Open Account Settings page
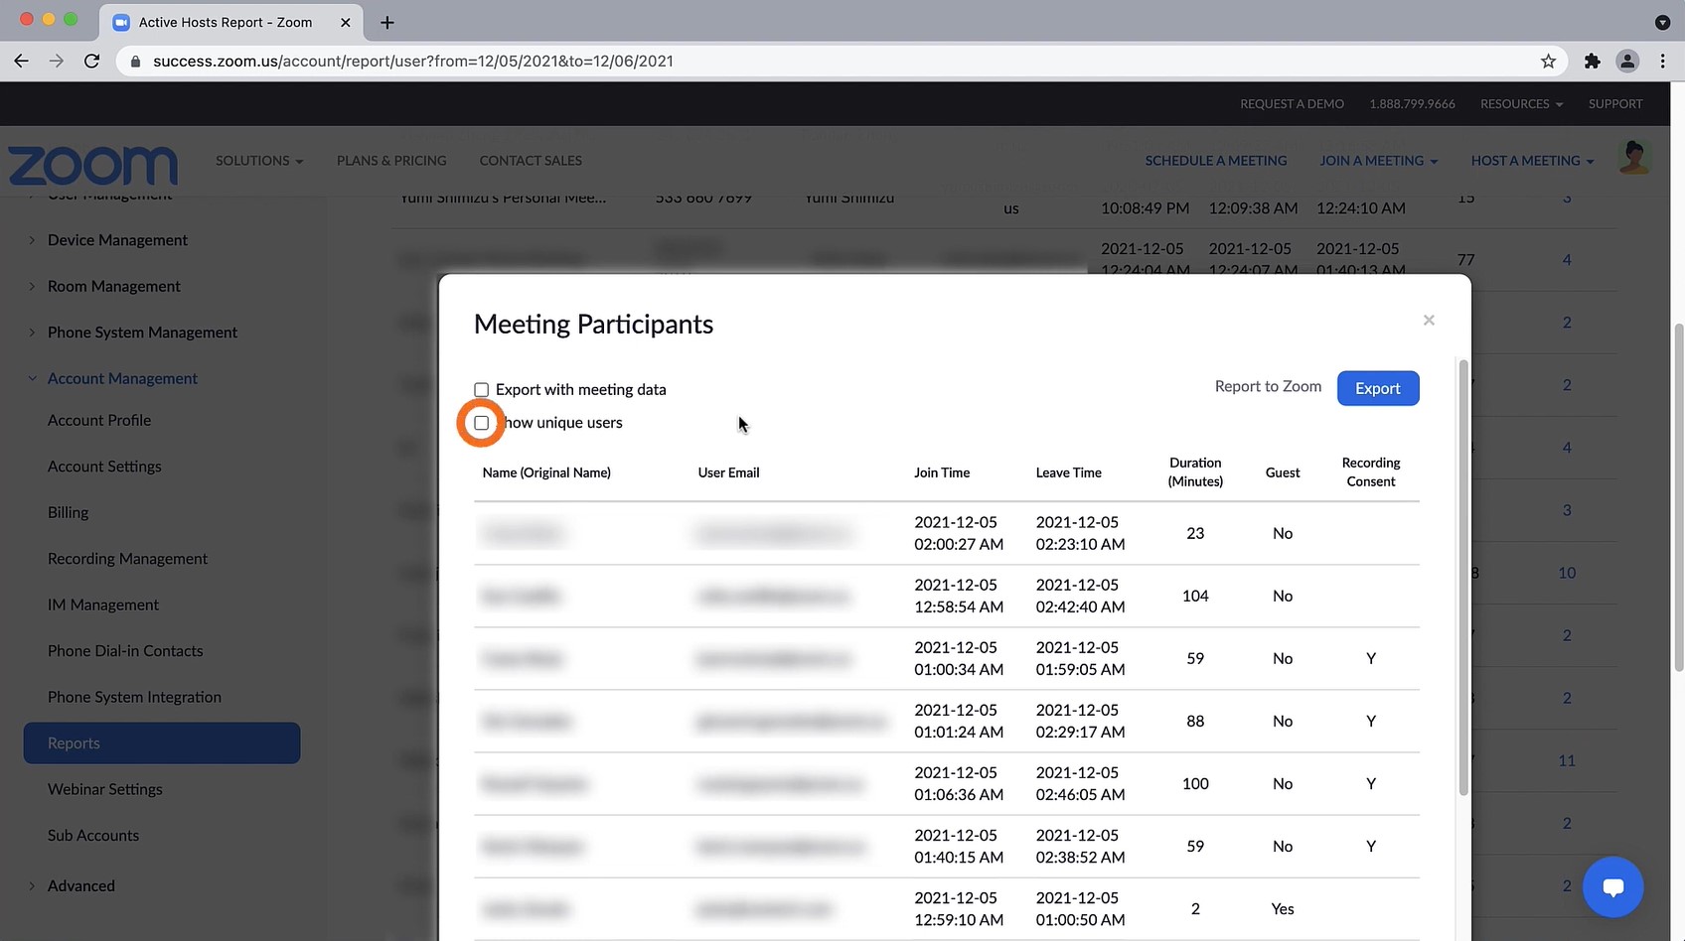Viewport: 1685px width, 941px height. click(104, 467)
